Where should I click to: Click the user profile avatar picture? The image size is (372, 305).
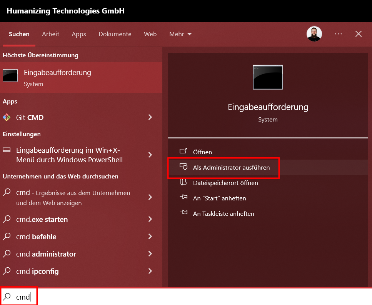tap(314, 34)
